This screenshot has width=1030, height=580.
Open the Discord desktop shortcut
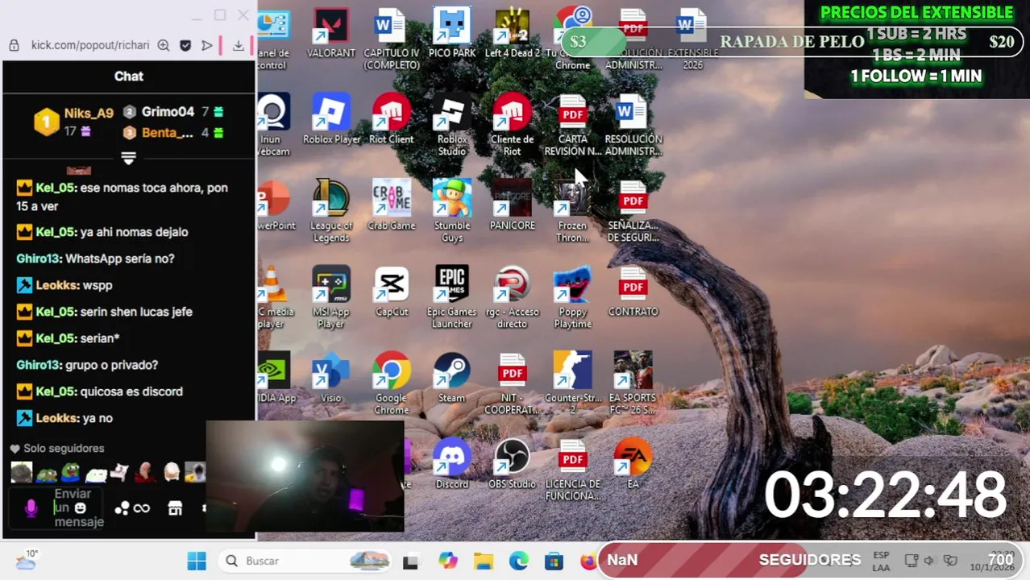coord(451,465)
